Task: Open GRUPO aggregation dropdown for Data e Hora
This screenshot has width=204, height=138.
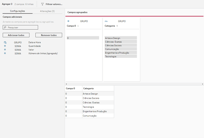Action: [x=18, y=42]
